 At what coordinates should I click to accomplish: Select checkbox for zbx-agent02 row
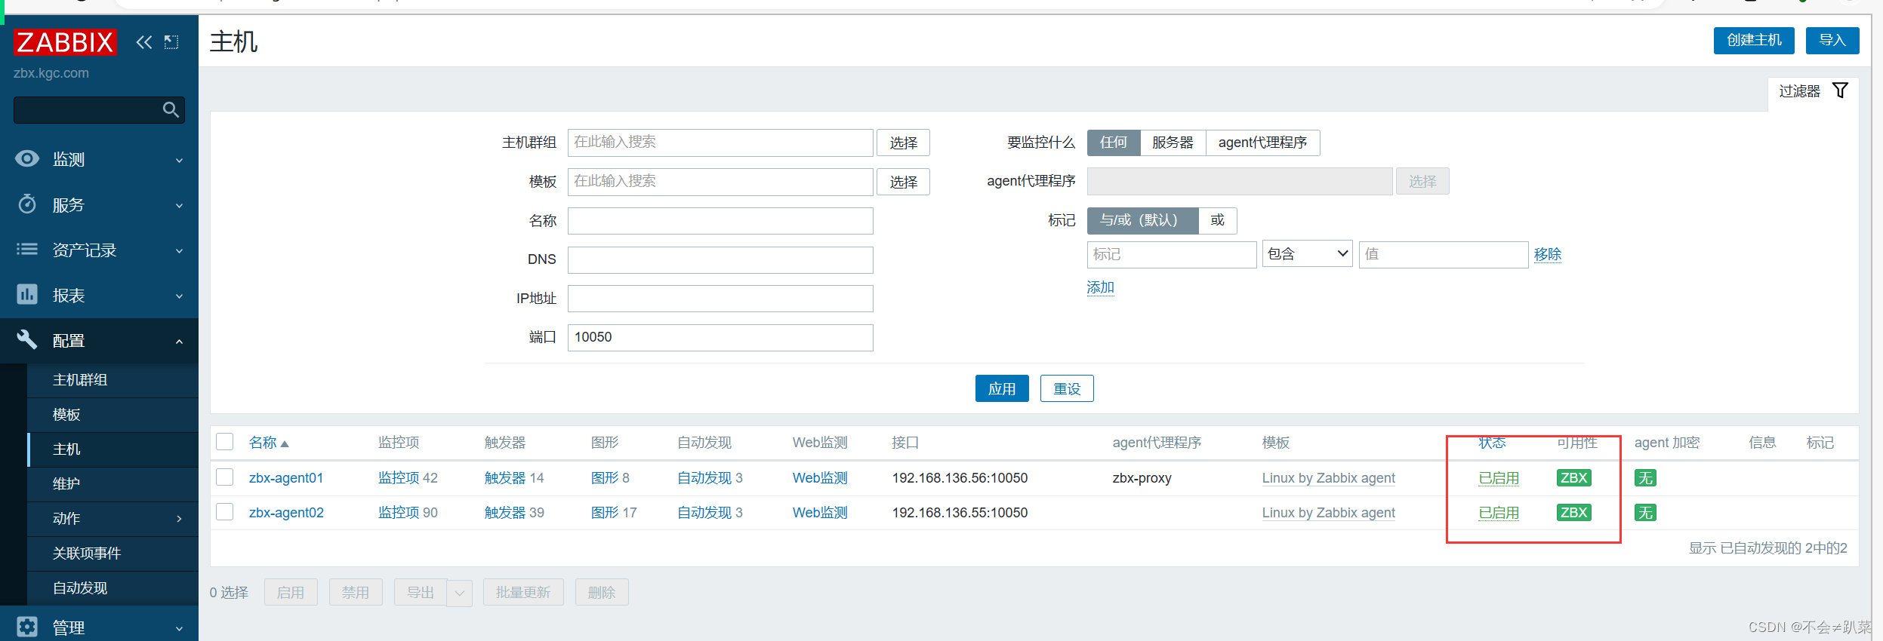225,512
